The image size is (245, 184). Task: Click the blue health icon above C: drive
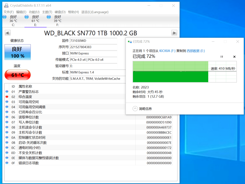click(5, 17)
